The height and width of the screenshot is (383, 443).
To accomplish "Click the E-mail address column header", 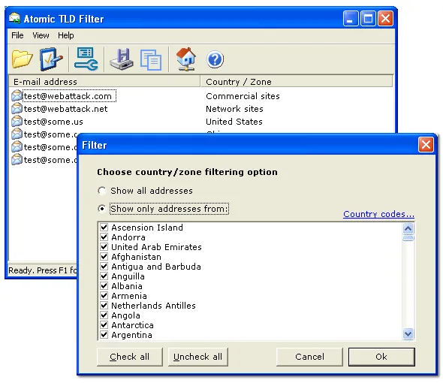I will click(104, 82).
